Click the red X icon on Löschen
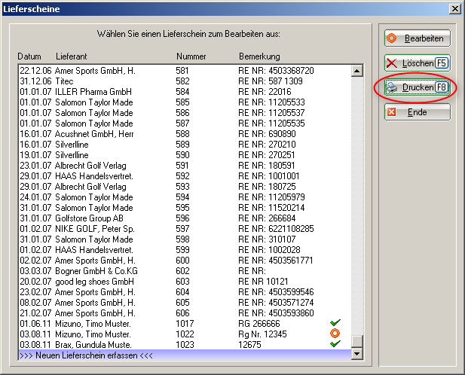This screenshot has height=375, width=465. point(392,63)
